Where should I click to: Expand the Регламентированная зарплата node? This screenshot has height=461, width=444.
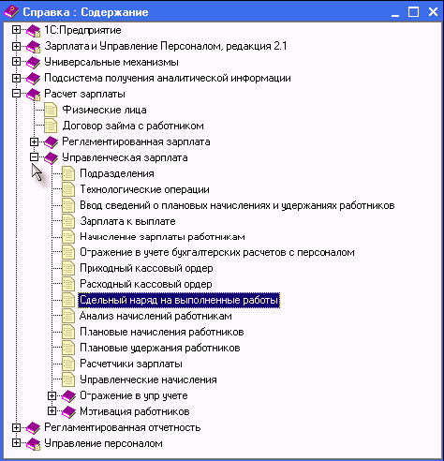34,141
